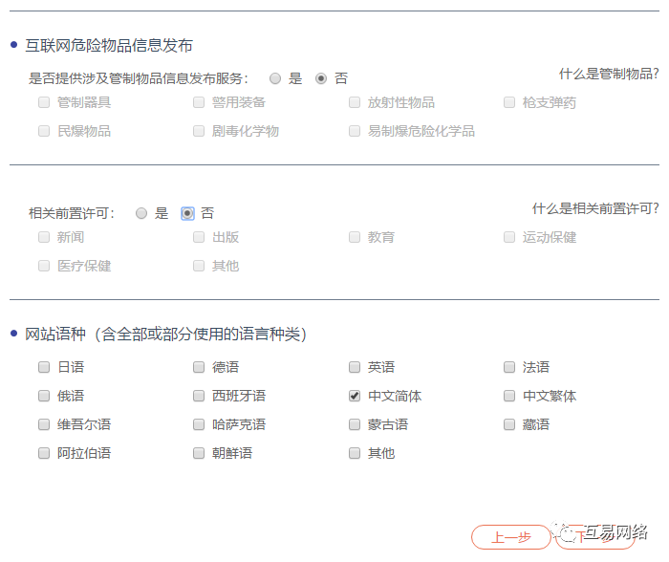This screenshot has height=562, width=669.
Task: Tick the 其他 checkbox under 网站语种
Action: click(355, 453)
